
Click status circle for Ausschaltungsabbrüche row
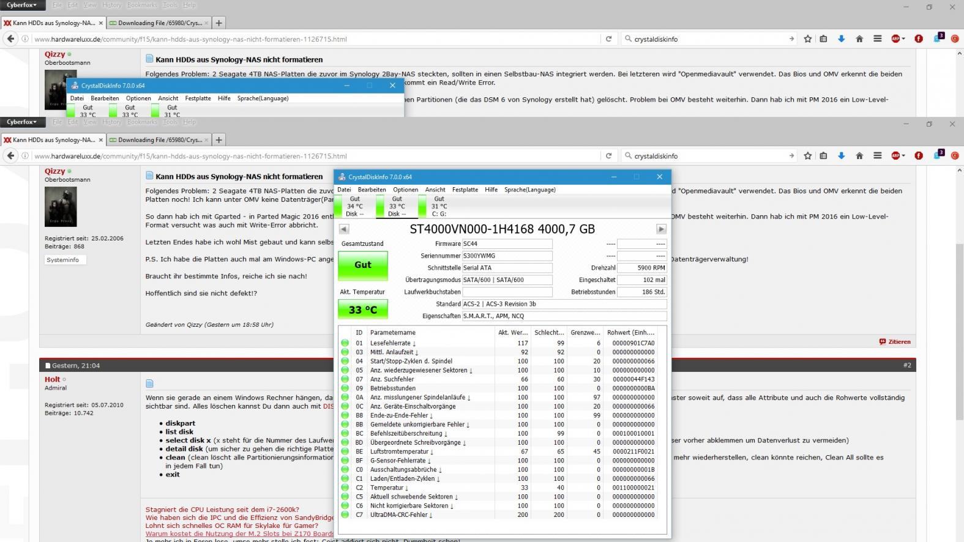point(345,470)
